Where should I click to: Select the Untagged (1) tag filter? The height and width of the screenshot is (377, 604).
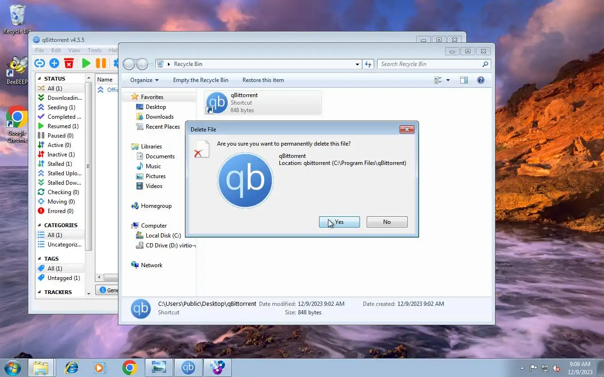pyautogui.click(x=60, y=278)
